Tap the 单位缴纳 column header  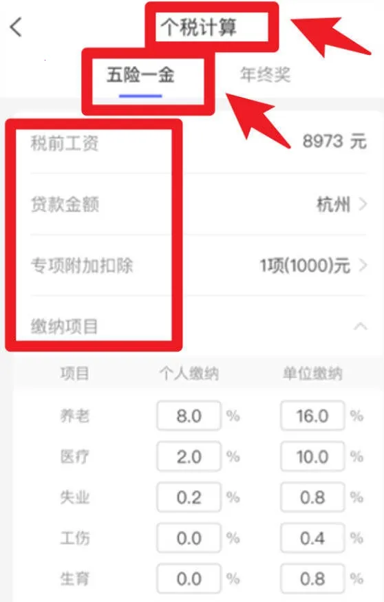point(312,373)
